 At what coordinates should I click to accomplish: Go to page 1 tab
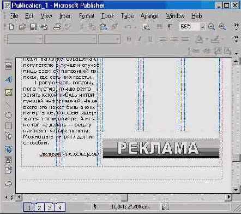tap(29, 207)
